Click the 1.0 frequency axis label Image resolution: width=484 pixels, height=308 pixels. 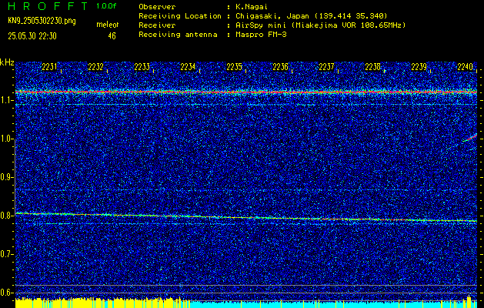pyautogui.click(x=6, y=139)
